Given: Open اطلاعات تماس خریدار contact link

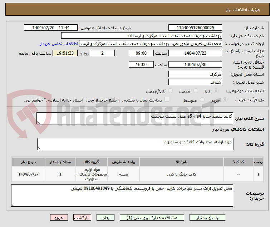Looking at the screenshot, I should (x=59, y=44).
